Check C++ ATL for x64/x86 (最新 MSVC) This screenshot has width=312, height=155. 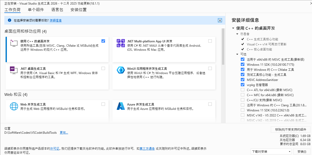coord(243,90)
